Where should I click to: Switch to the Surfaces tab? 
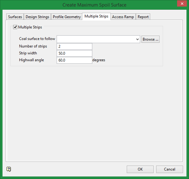(x=15, y=17)
